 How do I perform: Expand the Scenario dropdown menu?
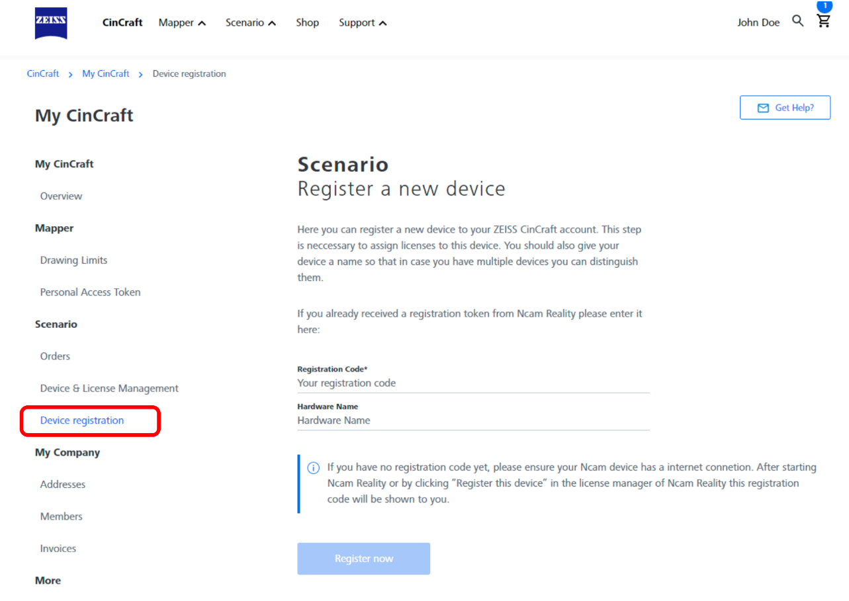click(250, 22)
